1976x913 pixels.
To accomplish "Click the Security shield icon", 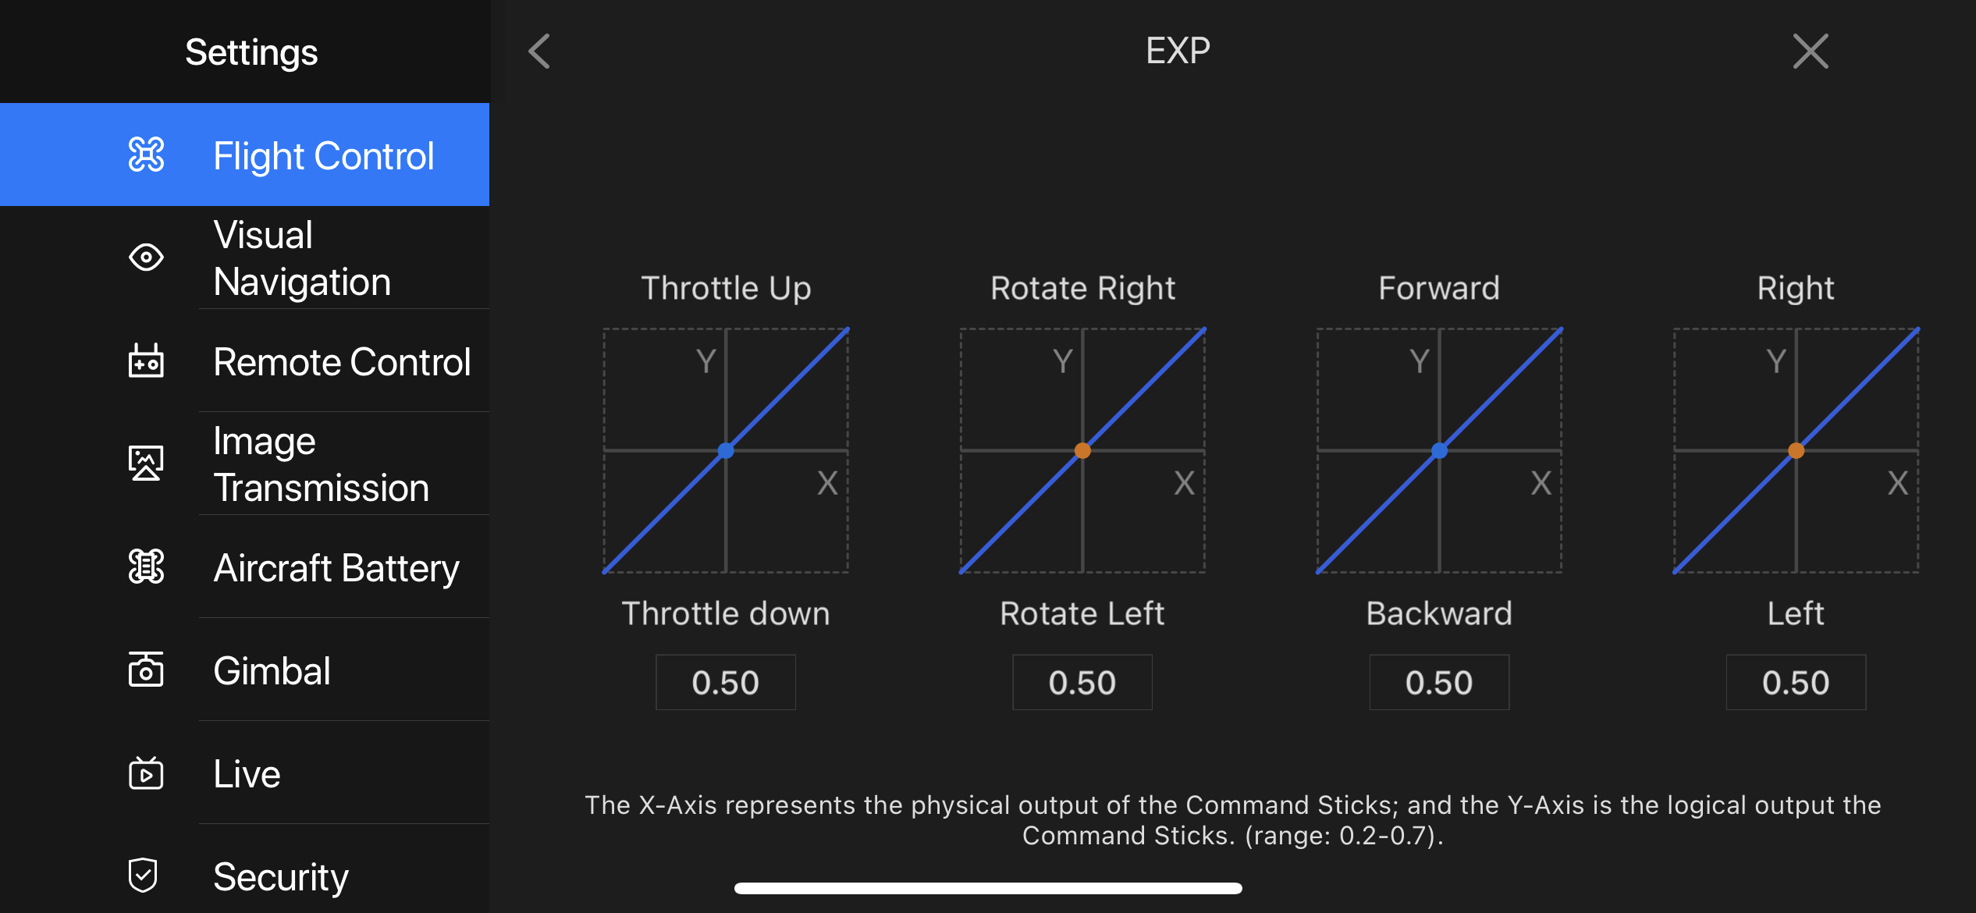I will click(143, 875).
